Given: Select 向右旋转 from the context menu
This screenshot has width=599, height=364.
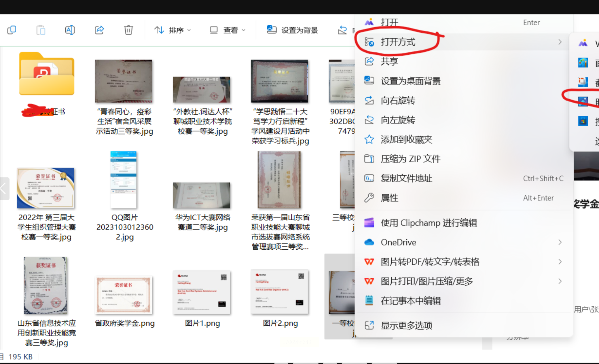Looking at the screenshot, I should 398,101.
